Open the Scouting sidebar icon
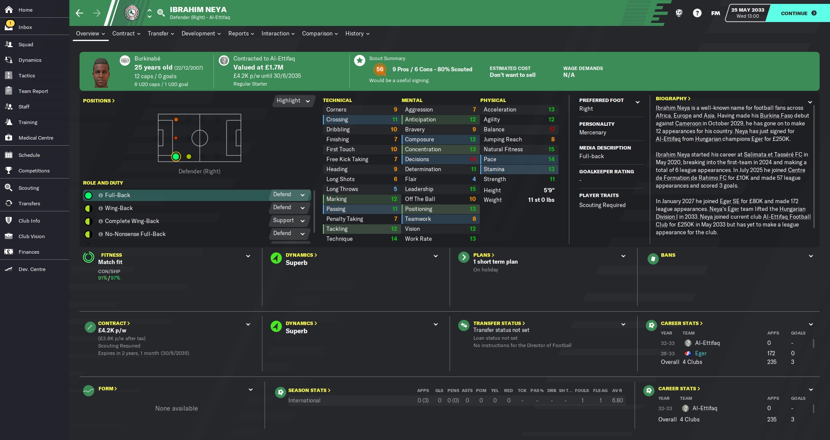The width and height of the screenshot is (830, 440). [x=9, y=188]
